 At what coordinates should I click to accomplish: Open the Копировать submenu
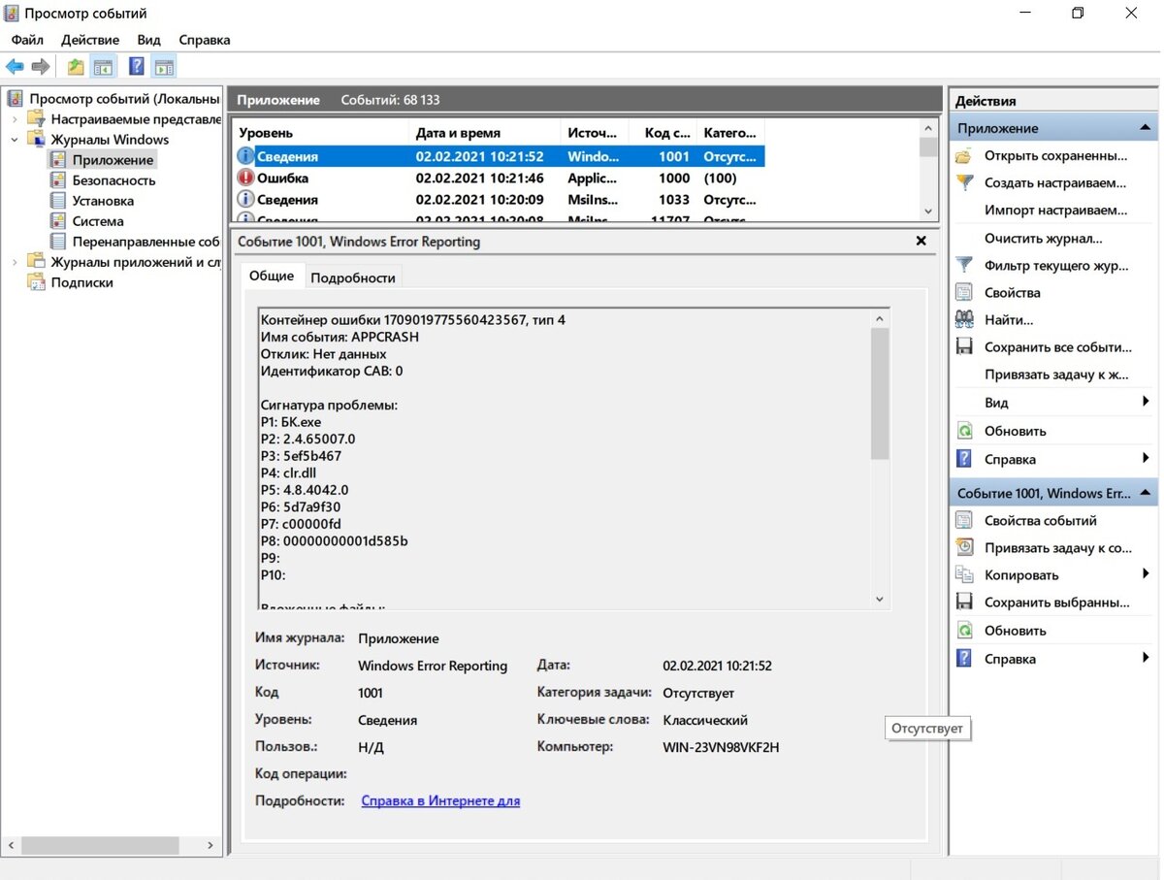coord(1055,574)
